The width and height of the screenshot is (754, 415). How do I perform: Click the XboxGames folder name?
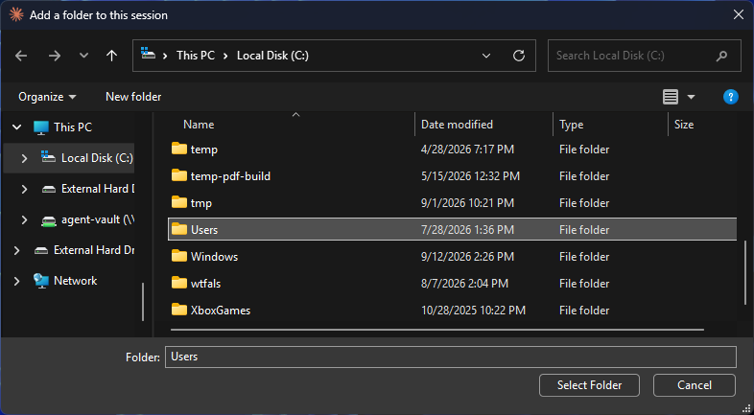[x=221, y=311]
